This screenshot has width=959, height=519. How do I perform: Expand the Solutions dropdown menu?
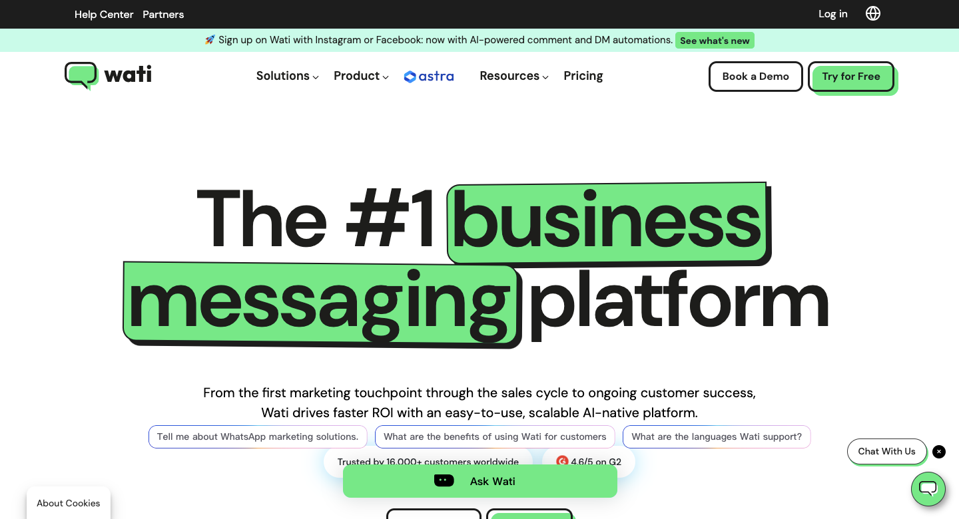[288, 76]
